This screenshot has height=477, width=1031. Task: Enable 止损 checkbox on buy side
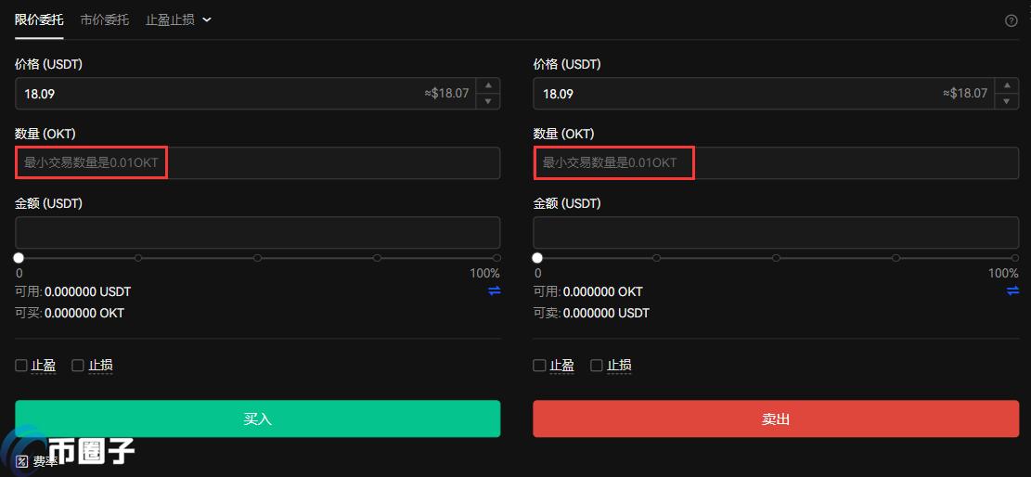click(78, 365)
